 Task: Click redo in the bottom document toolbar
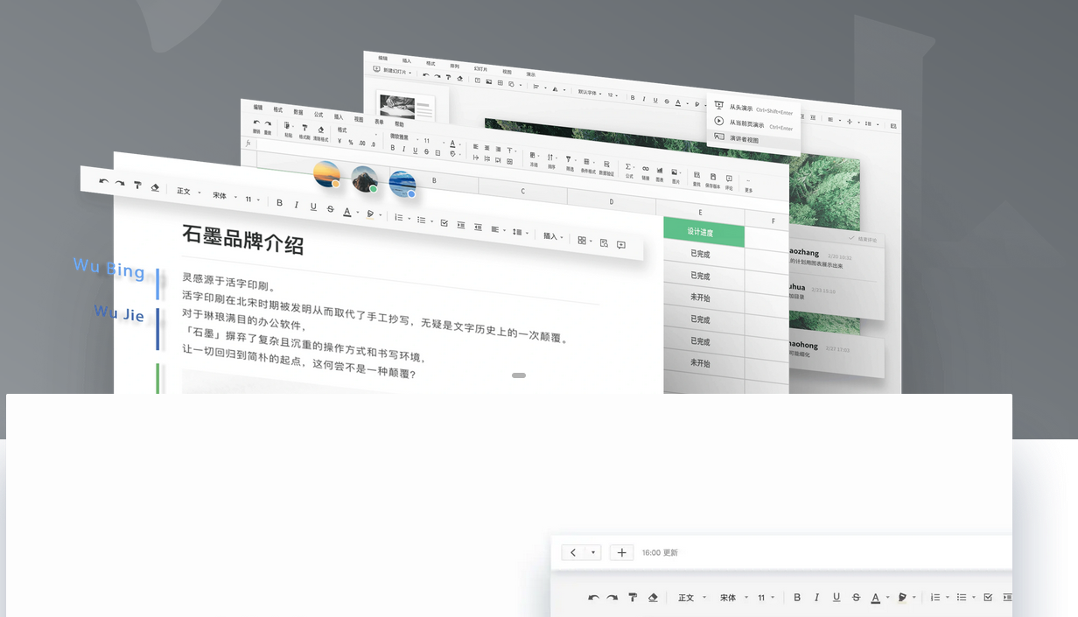click(x=612, y=597)
